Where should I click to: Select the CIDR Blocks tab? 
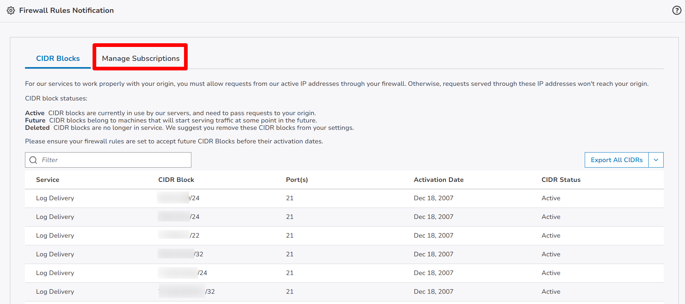click(58, 58)
